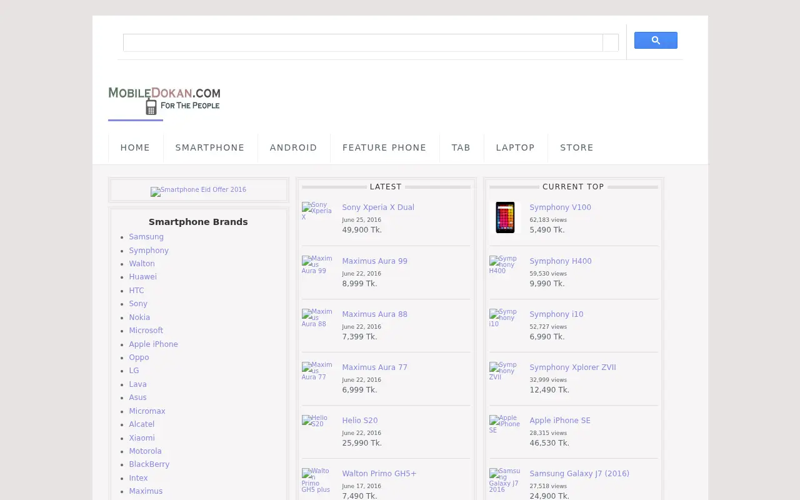Click the 46,530 Tk. price text
The image size is (800, 500).
click(549, 443)
